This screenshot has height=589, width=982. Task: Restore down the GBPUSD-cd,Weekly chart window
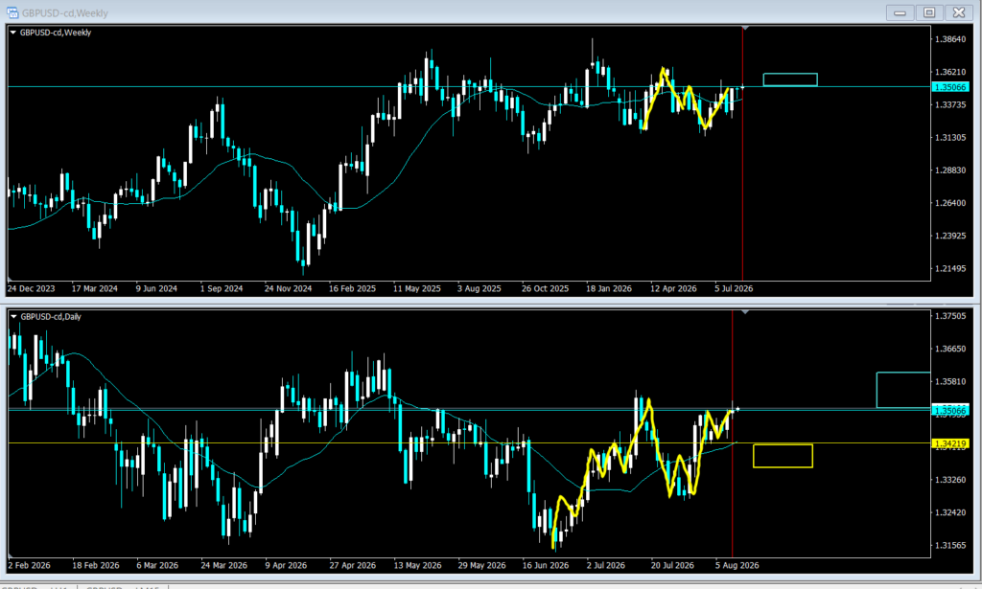point(929,12)
